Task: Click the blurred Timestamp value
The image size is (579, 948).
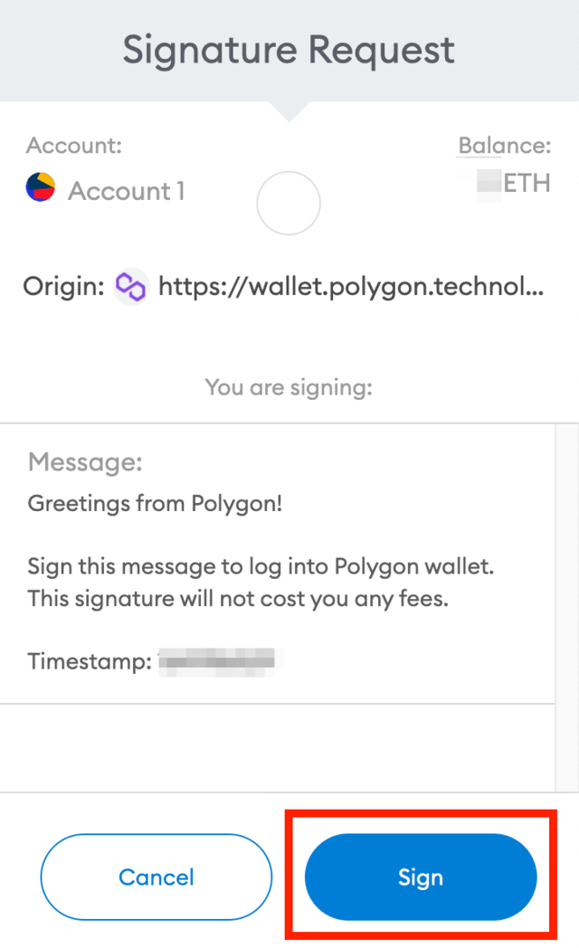Action: (x=218, y=662)
